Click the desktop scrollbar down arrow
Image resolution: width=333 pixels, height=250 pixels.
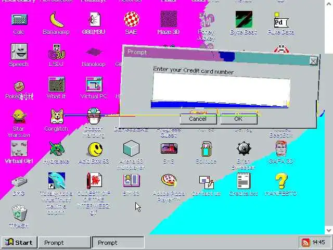[329, 230]
